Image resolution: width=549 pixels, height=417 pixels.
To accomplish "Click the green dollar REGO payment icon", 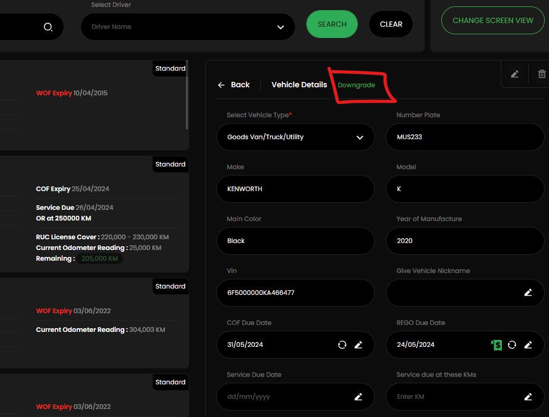I will tap(497, 345).
